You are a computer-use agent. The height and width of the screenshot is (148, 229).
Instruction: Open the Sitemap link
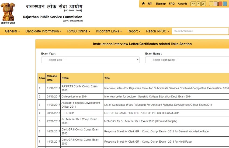click(161, 4)
